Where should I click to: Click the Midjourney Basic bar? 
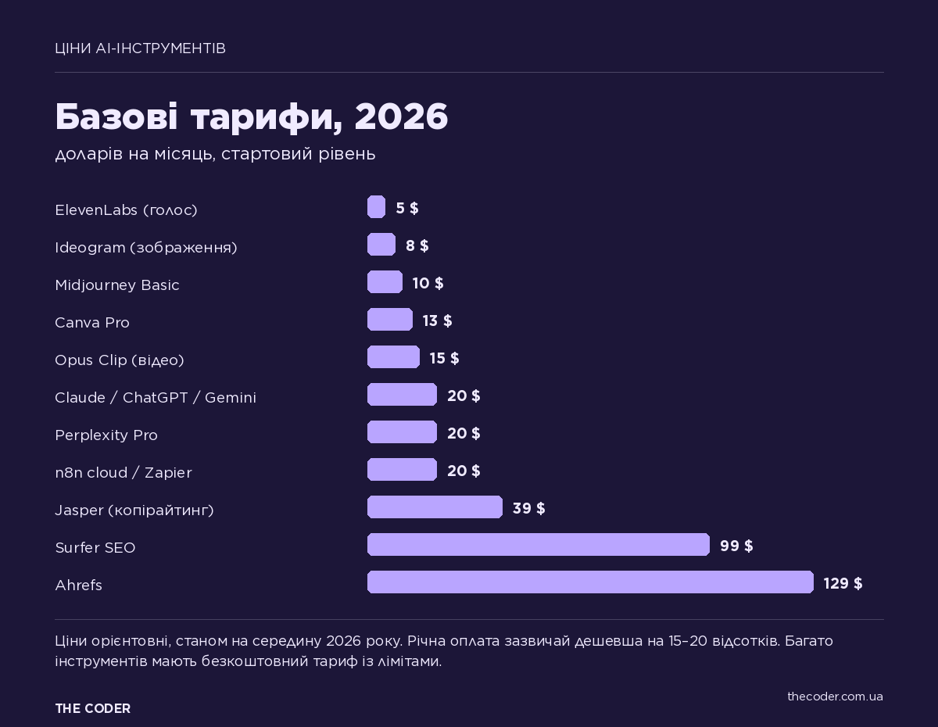pos(385,282)
